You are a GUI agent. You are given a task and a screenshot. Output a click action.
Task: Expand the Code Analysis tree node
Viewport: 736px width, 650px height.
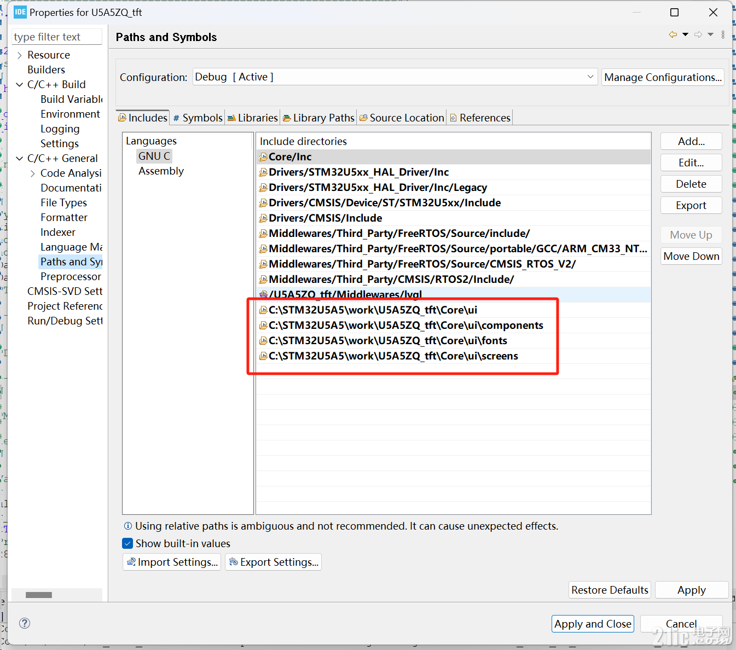click(33, 173)
